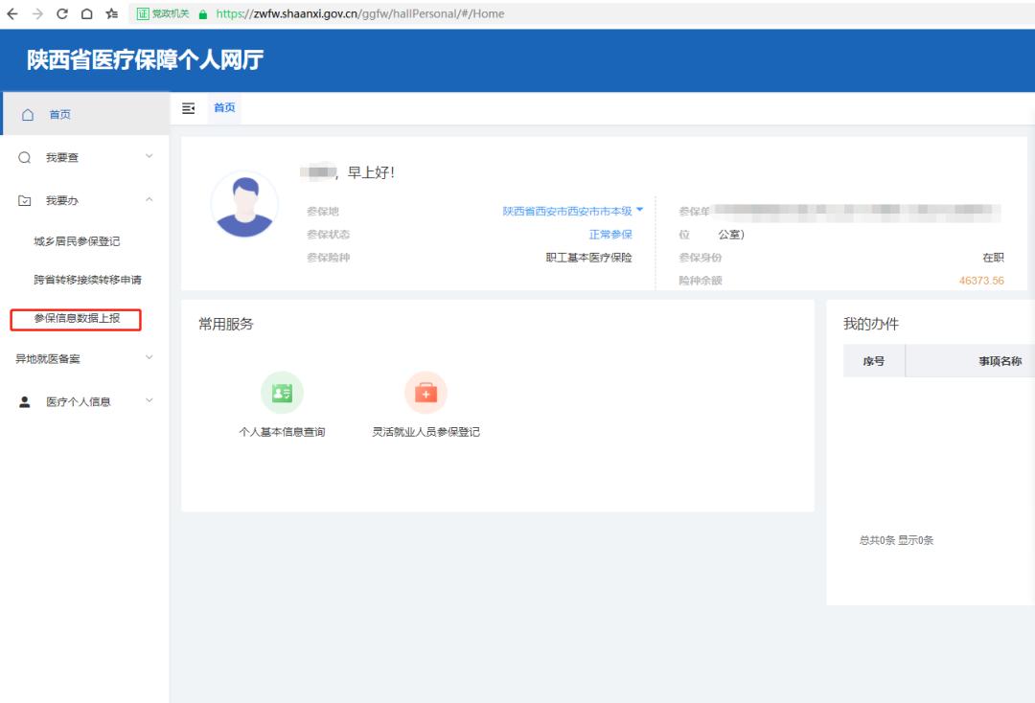Open 个人基本信息查询 service icon
The width and height of the screenshot is (1035, 703).
(x=282, y=392)
